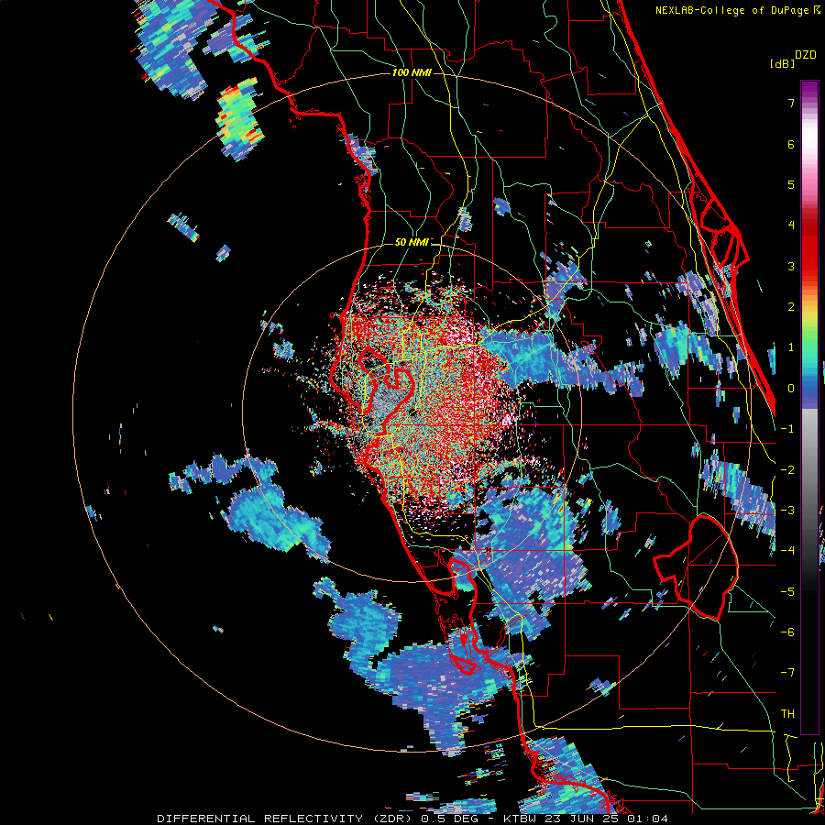
Task: Click the NEXLAB-College of DuPage header text
Action: point(737,10)
